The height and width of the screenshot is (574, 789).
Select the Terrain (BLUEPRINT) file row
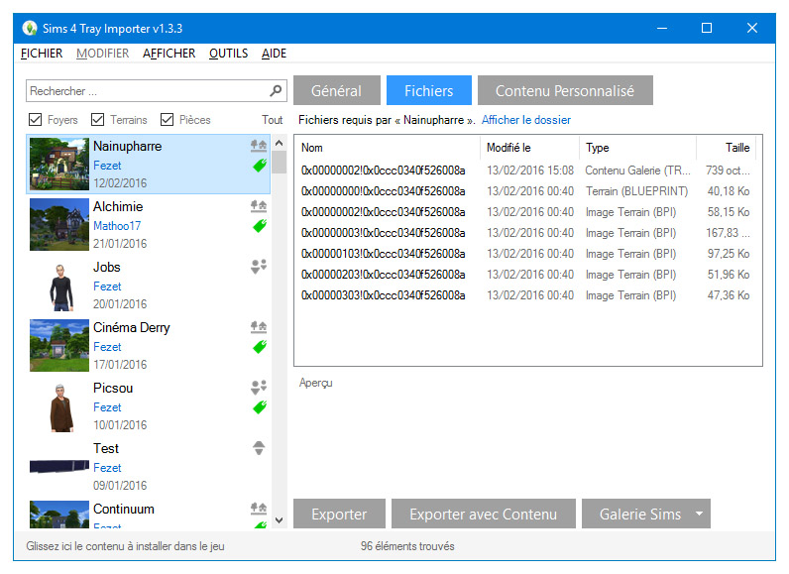pos(525,191)
